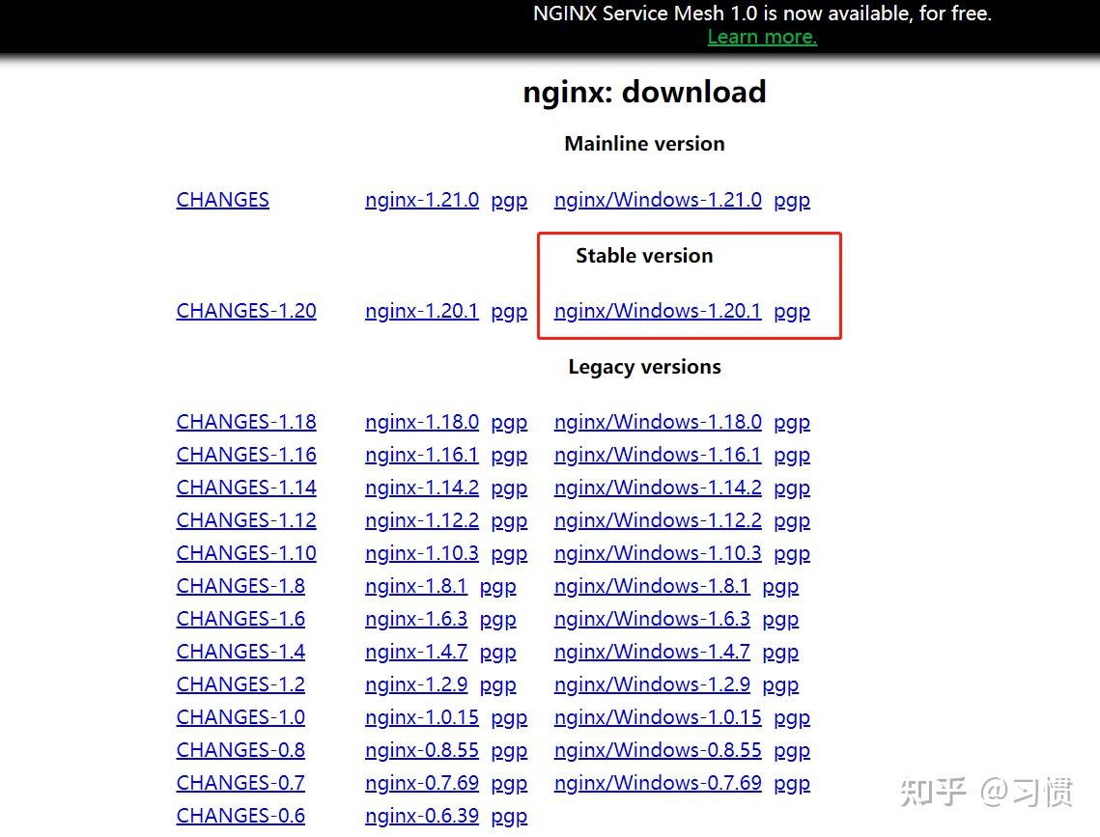
Task: Click pgp for nginx/Windows-1.10.3
Action: tap(792, 553)
